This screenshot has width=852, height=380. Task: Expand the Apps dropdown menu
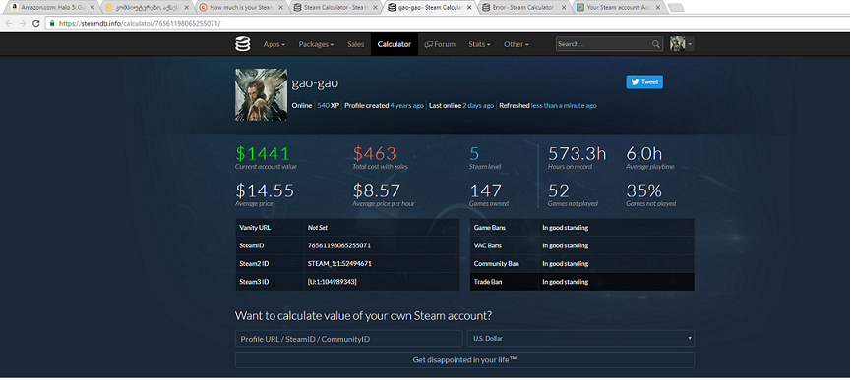(274, 44)
